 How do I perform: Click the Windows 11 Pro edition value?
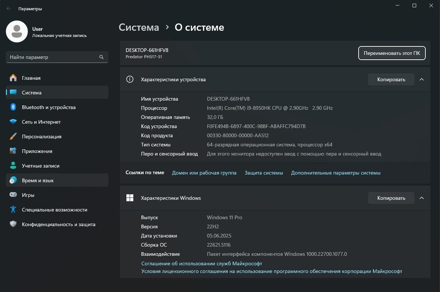coord(225,217)
